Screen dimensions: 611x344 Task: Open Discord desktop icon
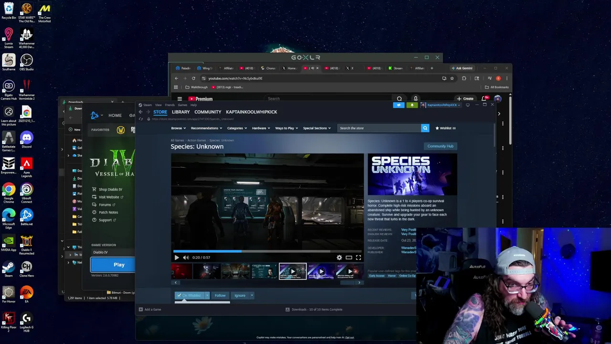click(x=26, y=140)
